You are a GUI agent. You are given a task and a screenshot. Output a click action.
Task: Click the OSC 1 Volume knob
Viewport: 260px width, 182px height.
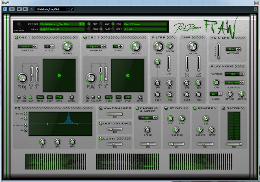67,46
